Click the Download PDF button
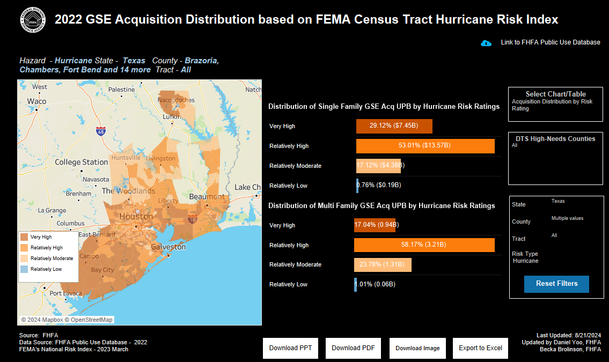 pos(353,348)
